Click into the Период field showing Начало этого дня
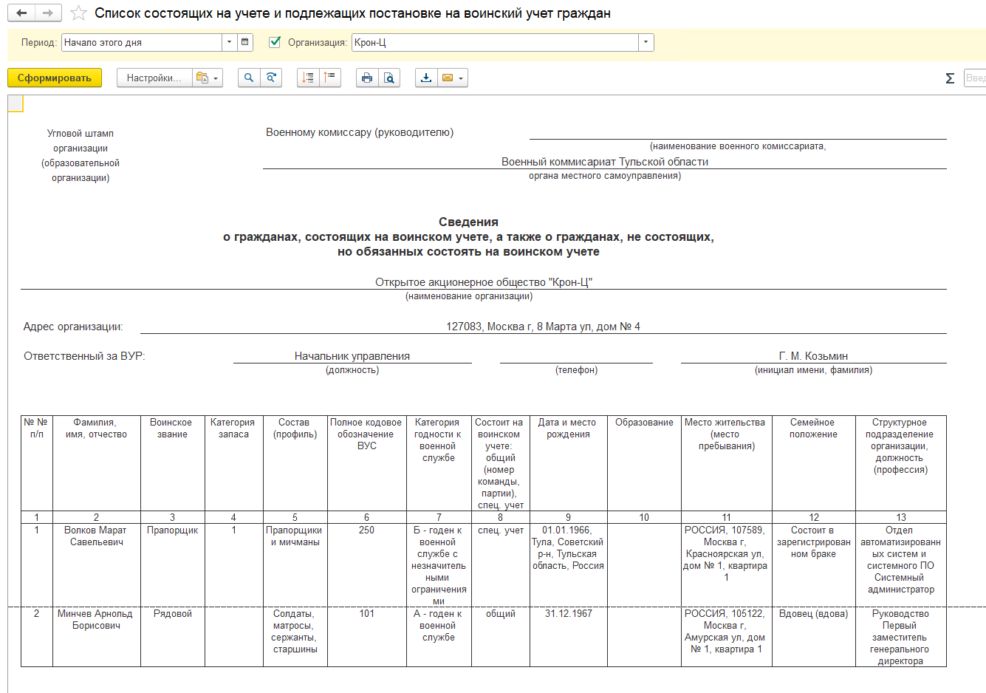 point(142,42)
